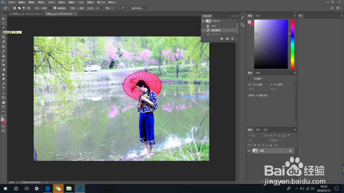Toggle the anti-alias (消除锯齿) checkbox
The height and width of the screenshot is (193, 344).
pos(55,8)
